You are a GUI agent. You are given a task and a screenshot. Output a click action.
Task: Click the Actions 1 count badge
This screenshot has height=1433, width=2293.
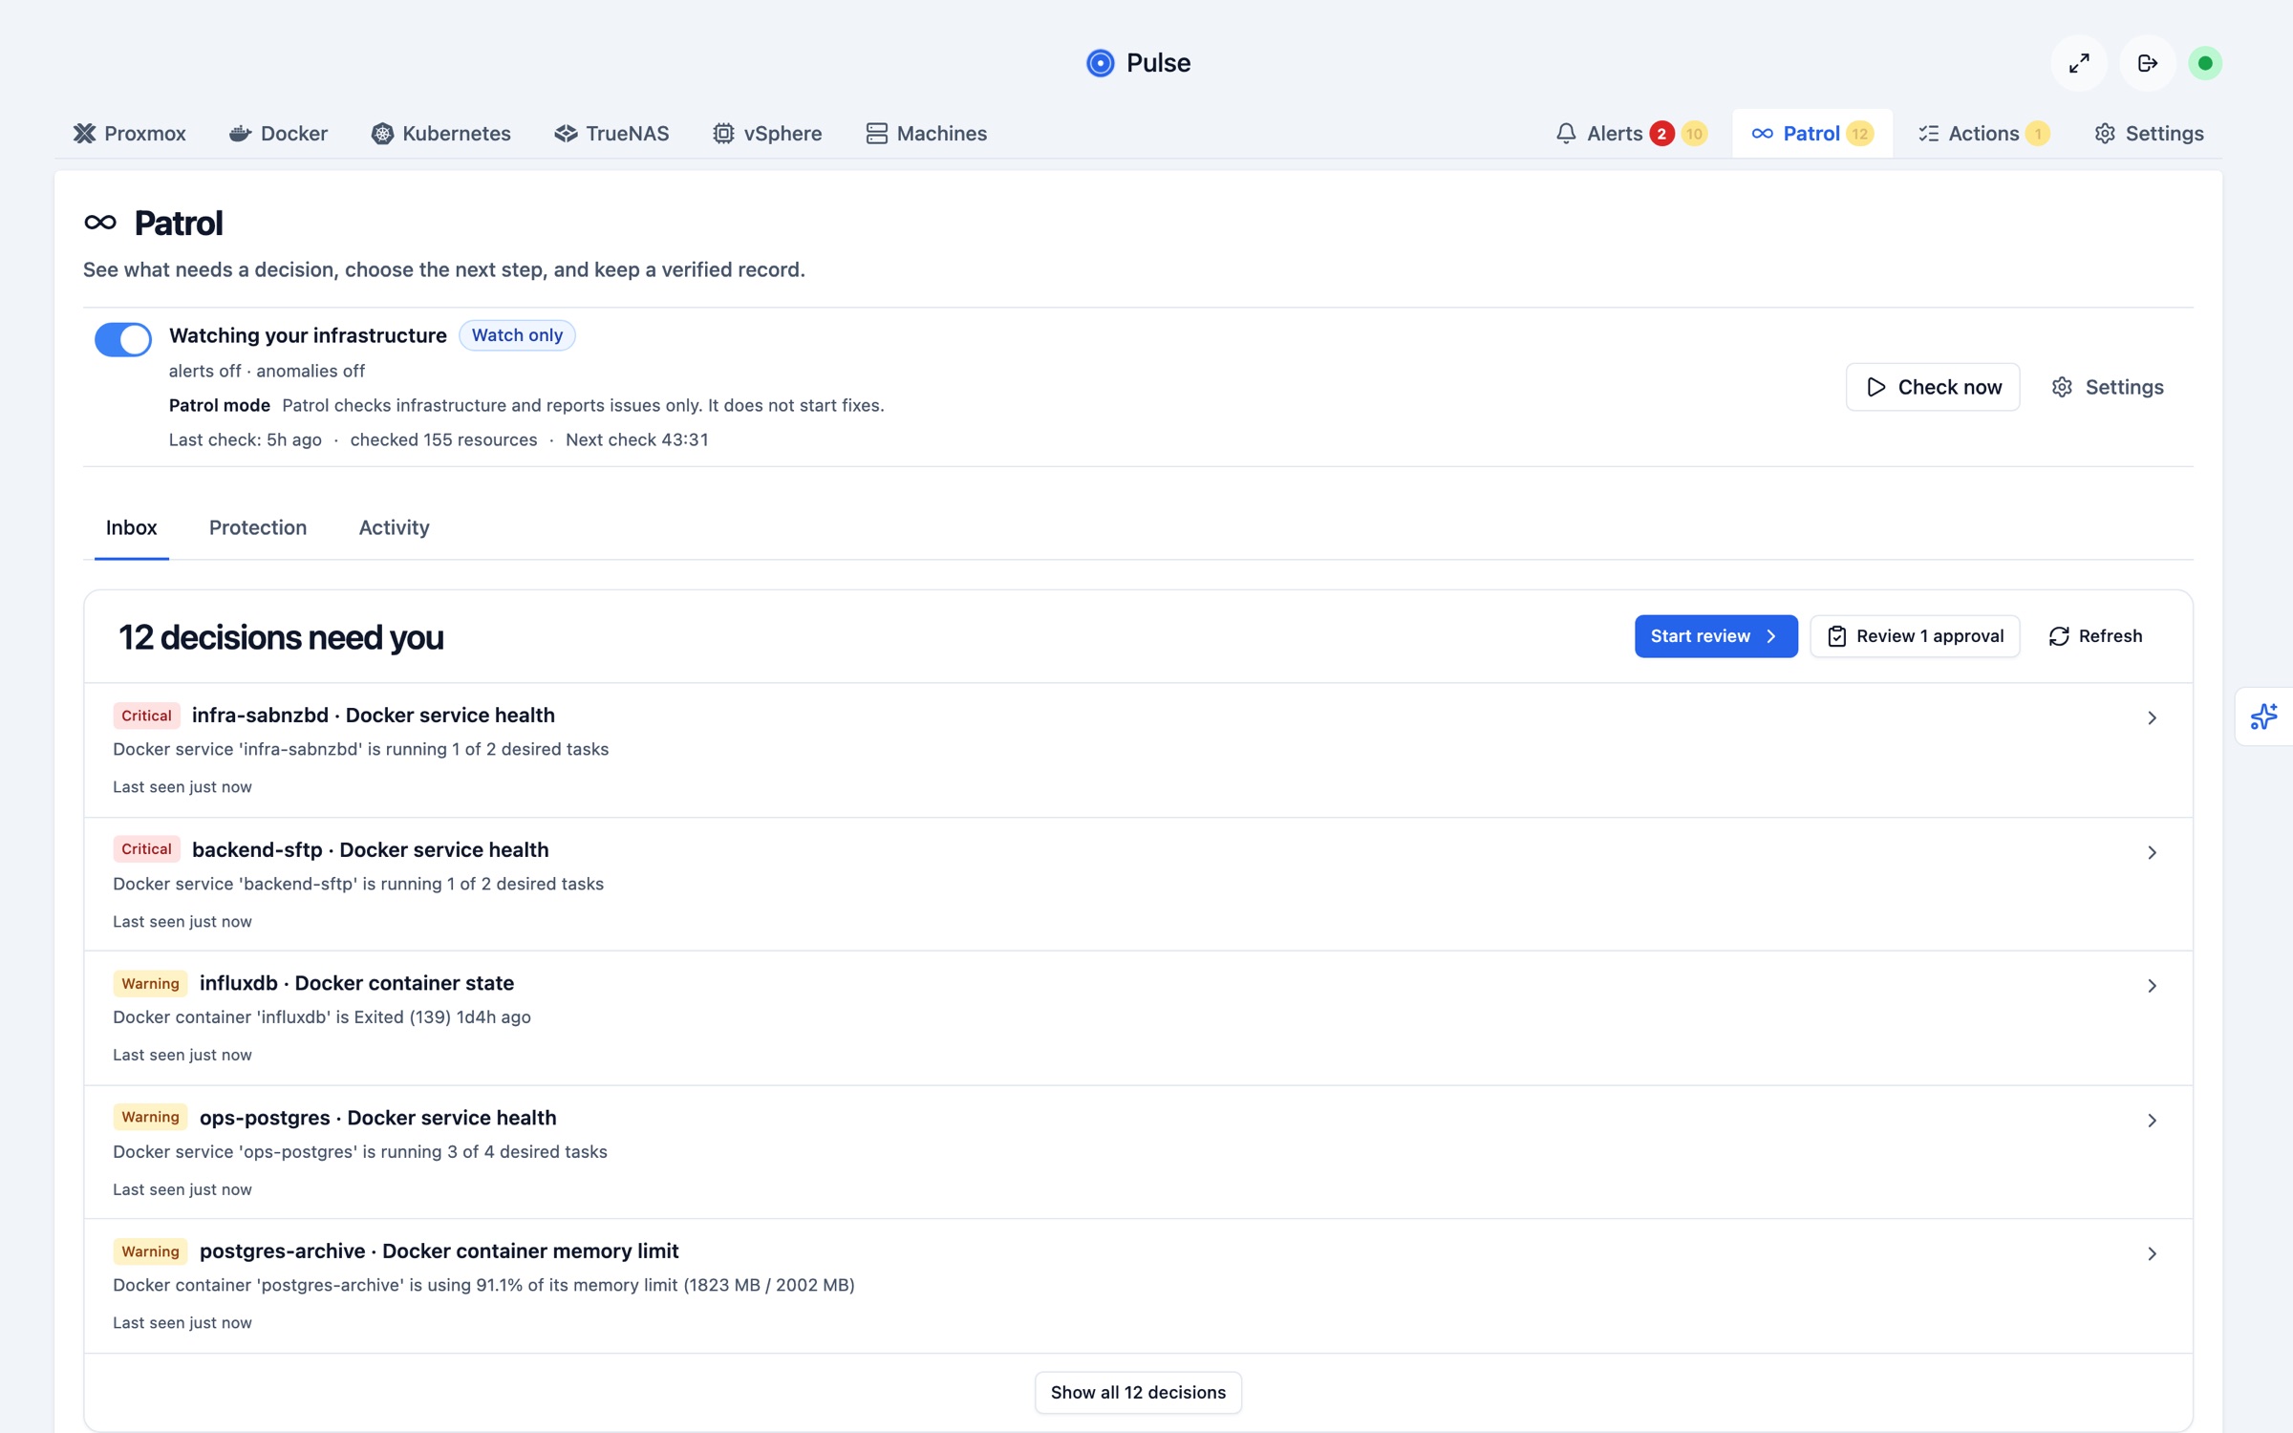pyautogui.click(x=2038, y=134)
